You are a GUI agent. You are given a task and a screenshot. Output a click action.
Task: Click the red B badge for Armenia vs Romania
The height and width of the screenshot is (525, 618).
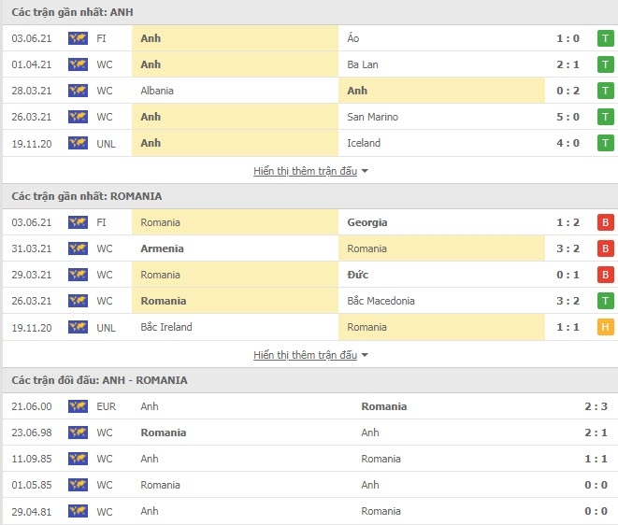point(606,248)
